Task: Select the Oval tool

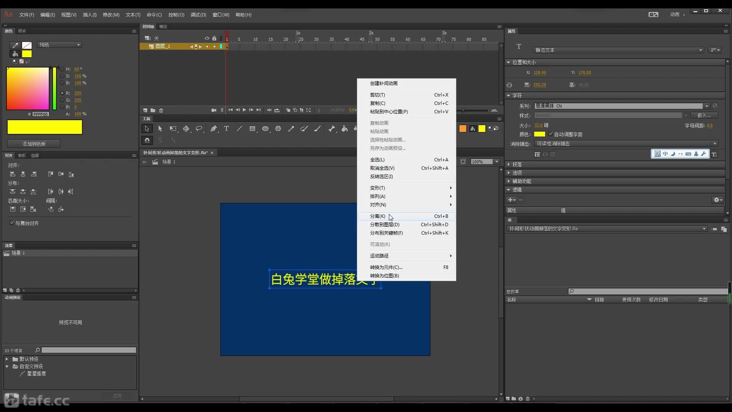Action: (x=265, y=129)
